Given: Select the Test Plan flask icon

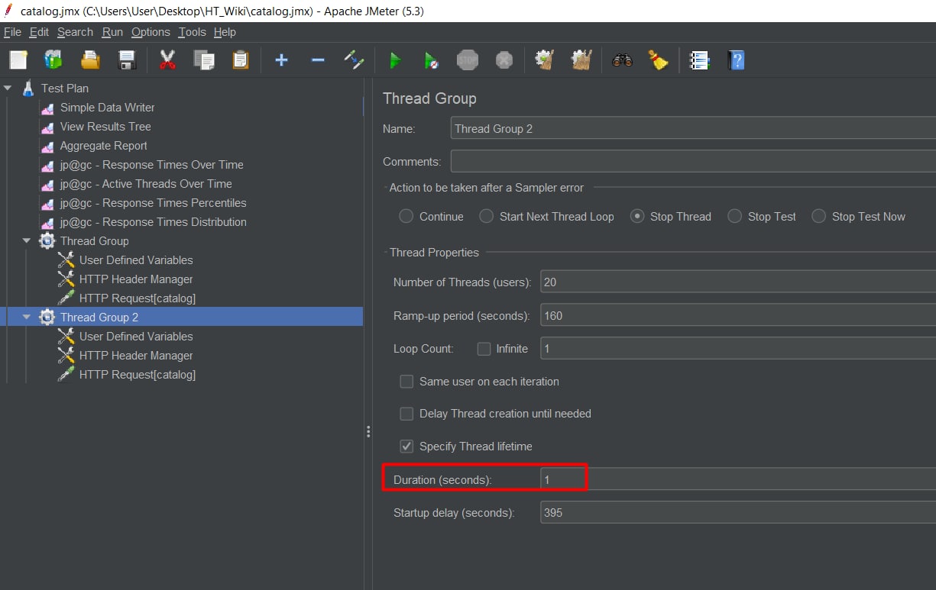Looking at the screenshot, I should tap(28, 88).
